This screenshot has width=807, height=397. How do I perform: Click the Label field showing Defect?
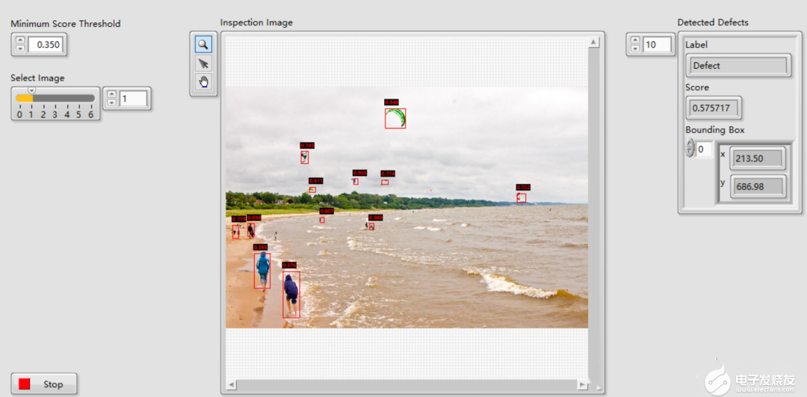(x=737, y=66)
